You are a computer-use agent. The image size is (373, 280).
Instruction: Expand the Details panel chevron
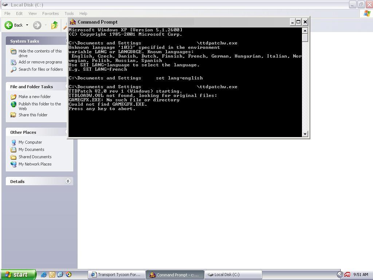click(68, 181)
